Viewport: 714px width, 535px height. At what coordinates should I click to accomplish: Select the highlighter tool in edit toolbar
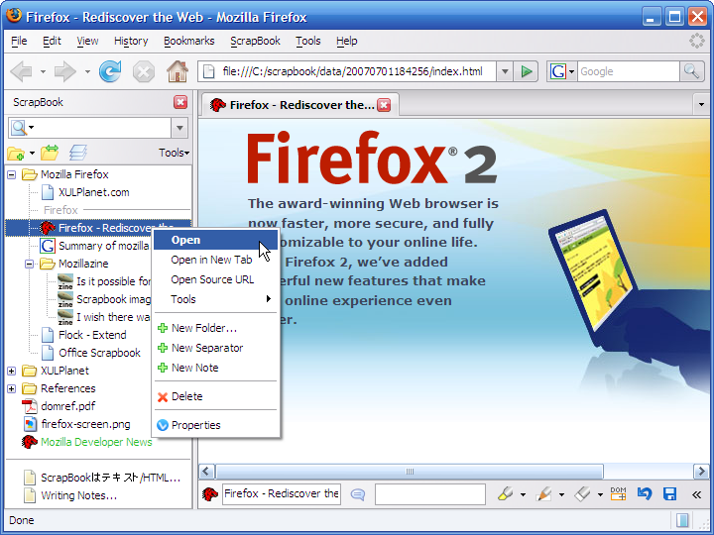(506, 493)
